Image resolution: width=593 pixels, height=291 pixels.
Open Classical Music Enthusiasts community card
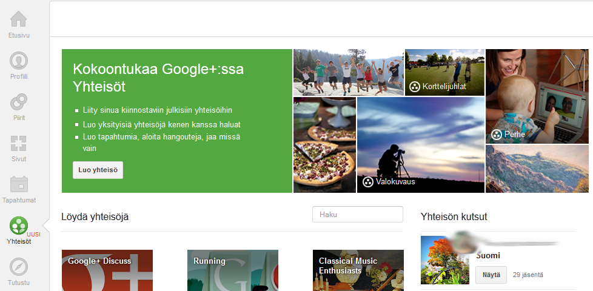[x=358, y=270]
